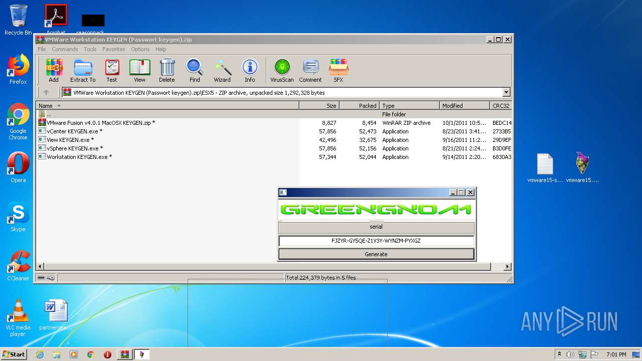Click the Find magnifier icon
Image resolution: width=642 pixels, height=361 pixels.
coord(195,71)
